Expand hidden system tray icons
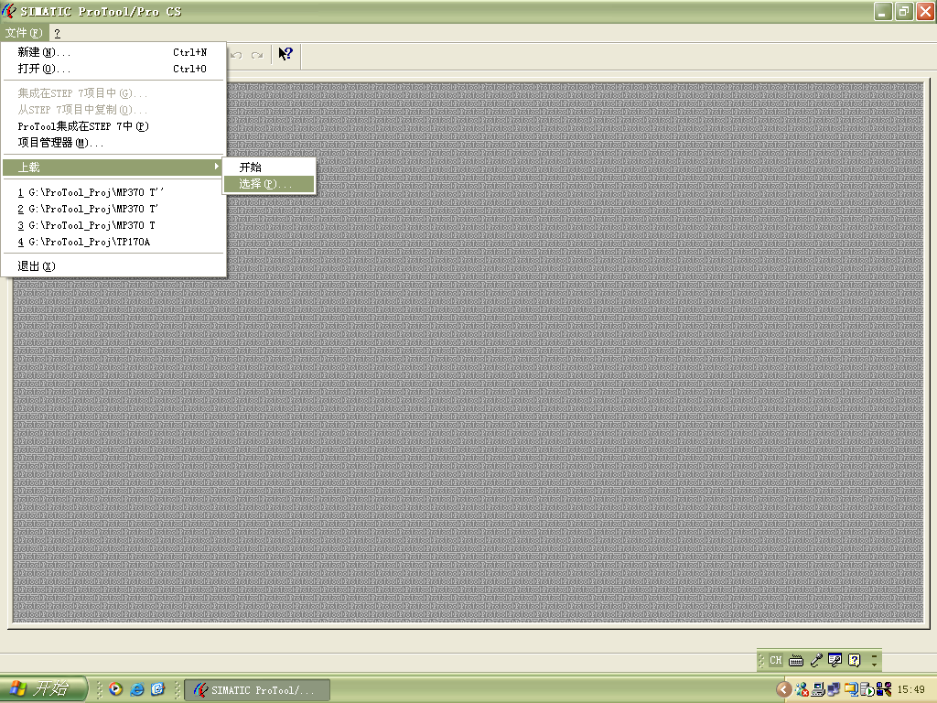 784,689
